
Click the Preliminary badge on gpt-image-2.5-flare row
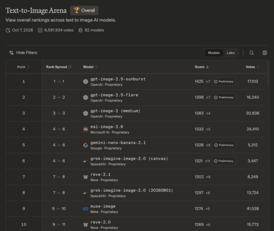tap(224, 97)
